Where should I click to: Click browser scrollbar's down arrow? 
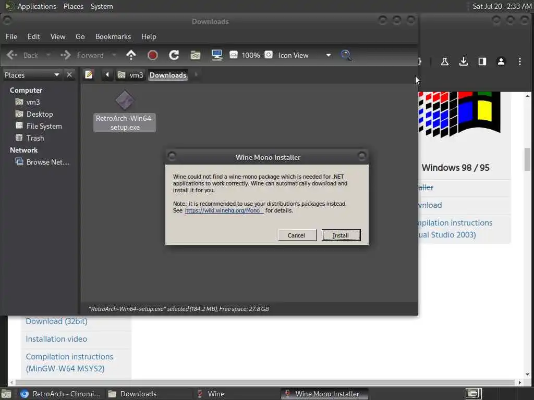point(527,374)
